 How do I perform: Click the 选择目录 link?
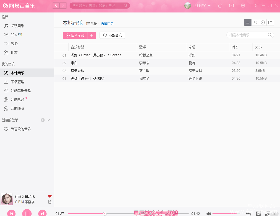pos(107,24)
